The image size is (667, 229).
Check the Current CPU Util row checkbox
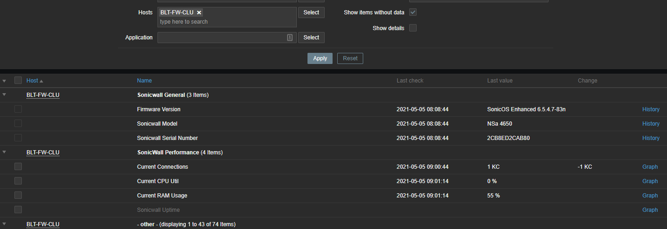click(18, 181)
